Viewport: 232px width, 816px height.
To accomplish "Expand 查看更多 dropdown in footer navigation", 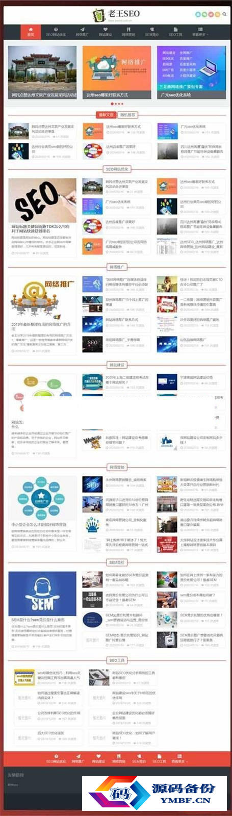I will [x=179, y=758].
